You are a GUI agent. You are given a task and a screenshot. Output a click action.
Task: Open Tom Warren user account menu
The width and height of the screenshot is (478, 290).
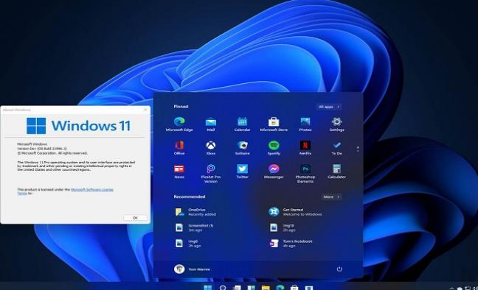tap(192, 269)
